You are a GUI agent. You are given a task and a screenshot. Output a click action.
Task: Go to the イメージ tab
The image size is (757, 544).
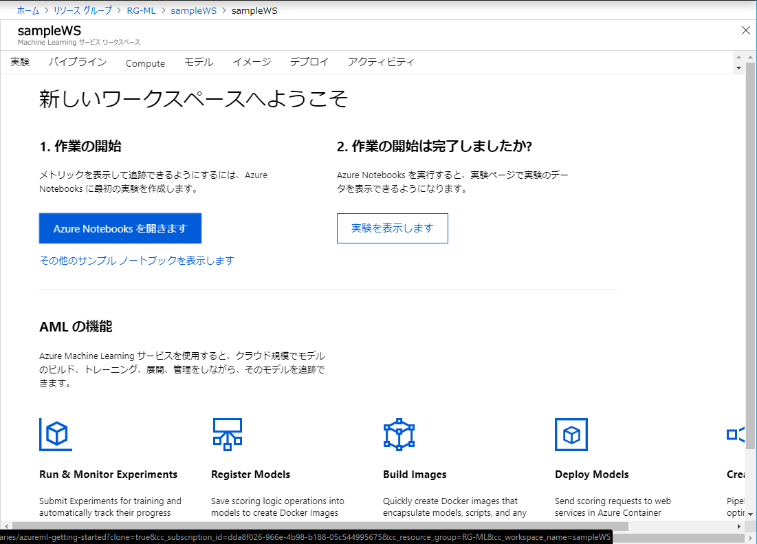click(252, 63)
